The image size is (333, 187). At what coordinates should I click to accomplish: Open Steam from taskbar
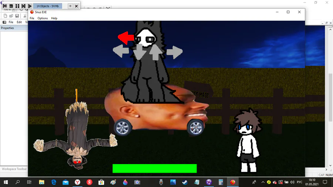click(185, 182)
